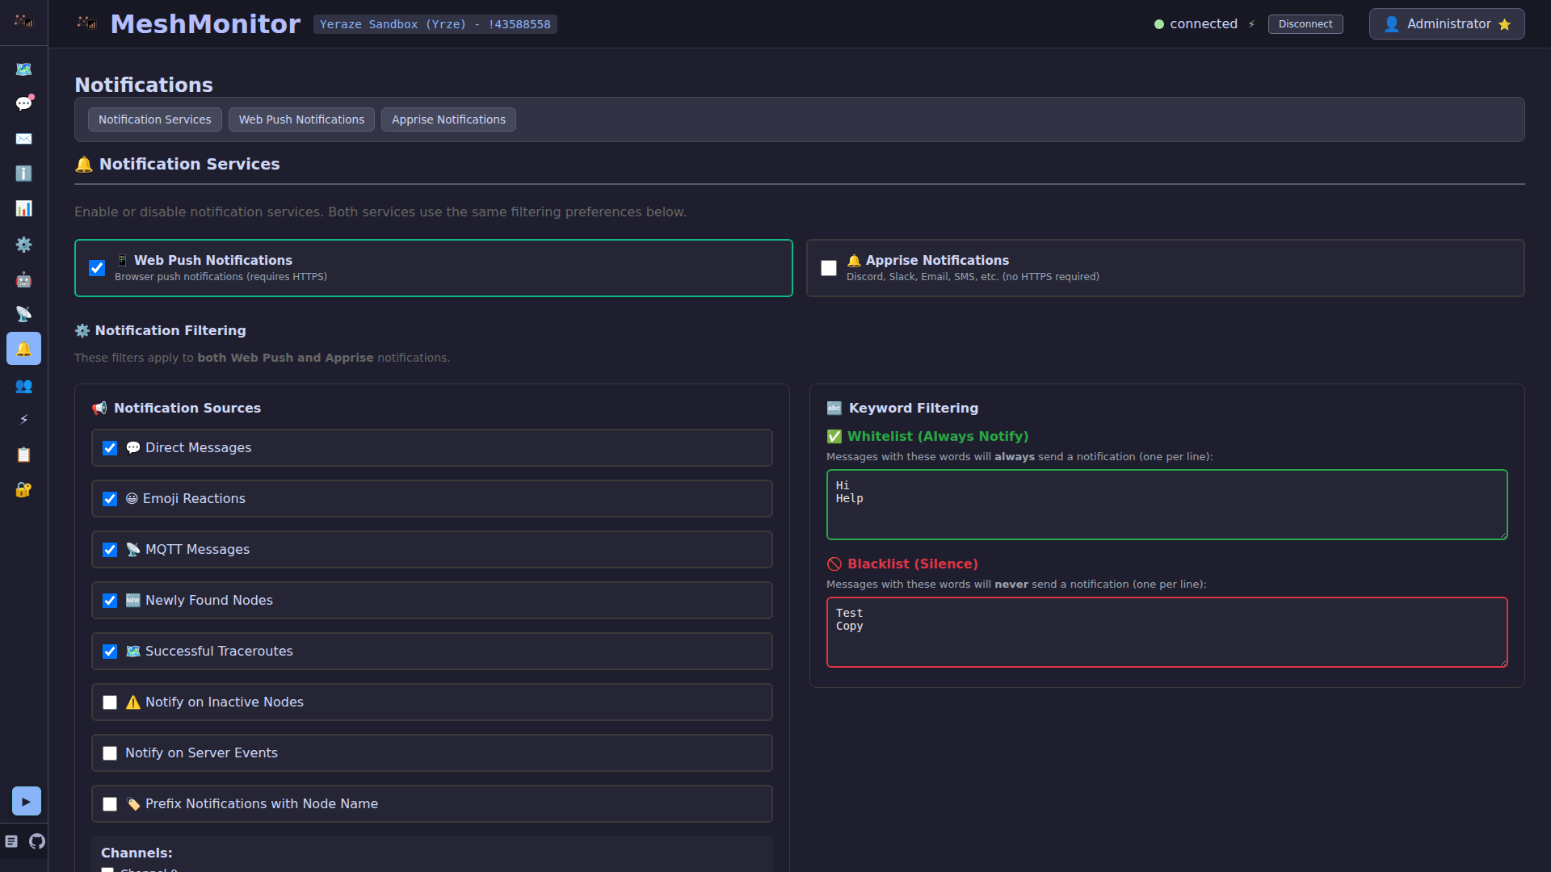
Task: Open the GitHub icon at bottom left
Action: [37, 841]
